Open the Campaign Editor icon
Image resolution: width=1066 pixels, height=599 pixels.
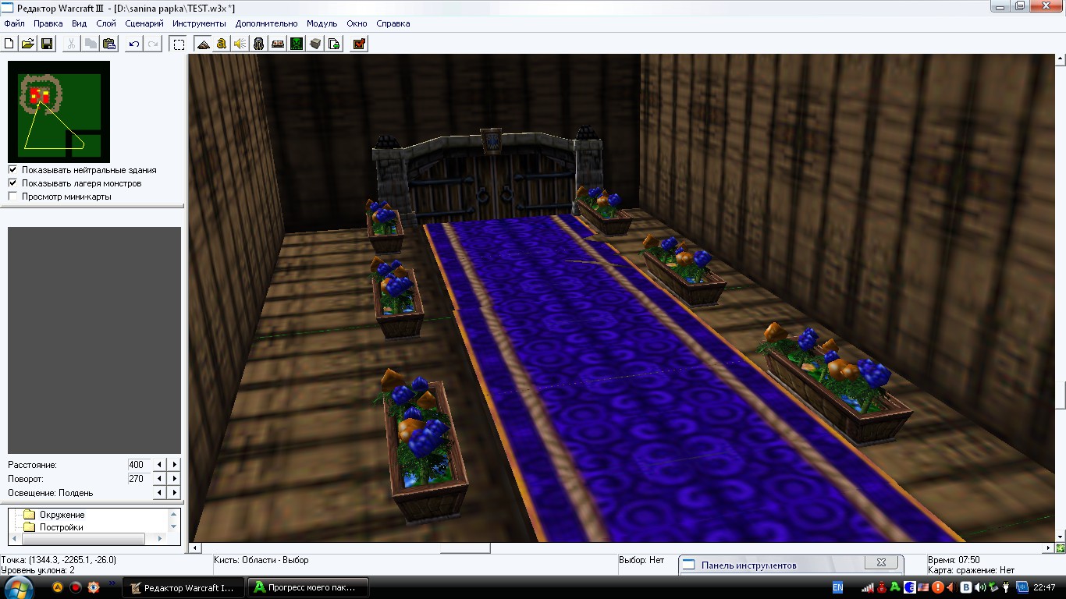click(278, 44)
